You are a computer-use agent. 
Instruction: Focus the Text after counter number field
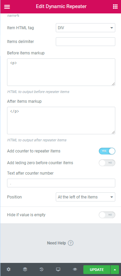point(61,183)
